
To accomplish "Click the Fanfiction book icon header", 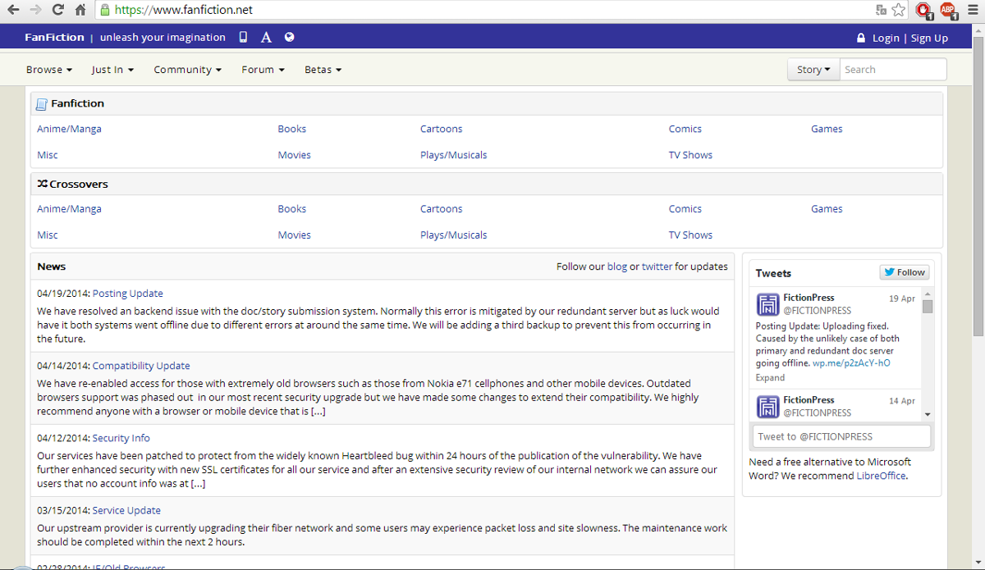I will [40, 103].
